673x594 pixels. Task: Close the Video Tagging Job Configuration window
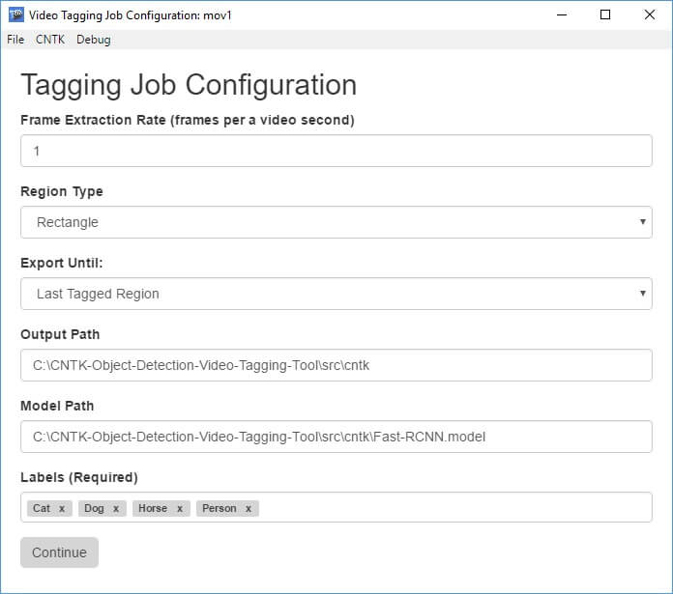click(x=650, y=14)
